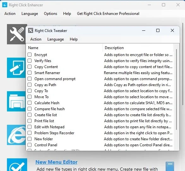Image resolution: width=185 pixels, height=171 pixels.
Task: Click the Right Click Tweaker title bar icon
Action: 31,30
